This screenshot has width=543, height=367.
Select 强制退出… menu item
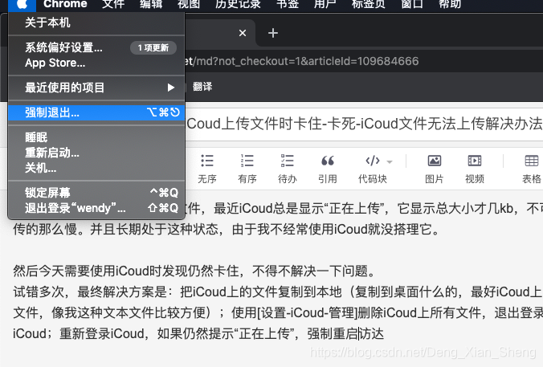96,112
